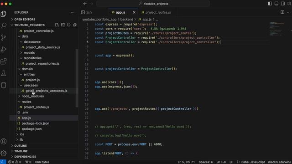
Task: Create a new folder in explorer
Action: [63, 25]
